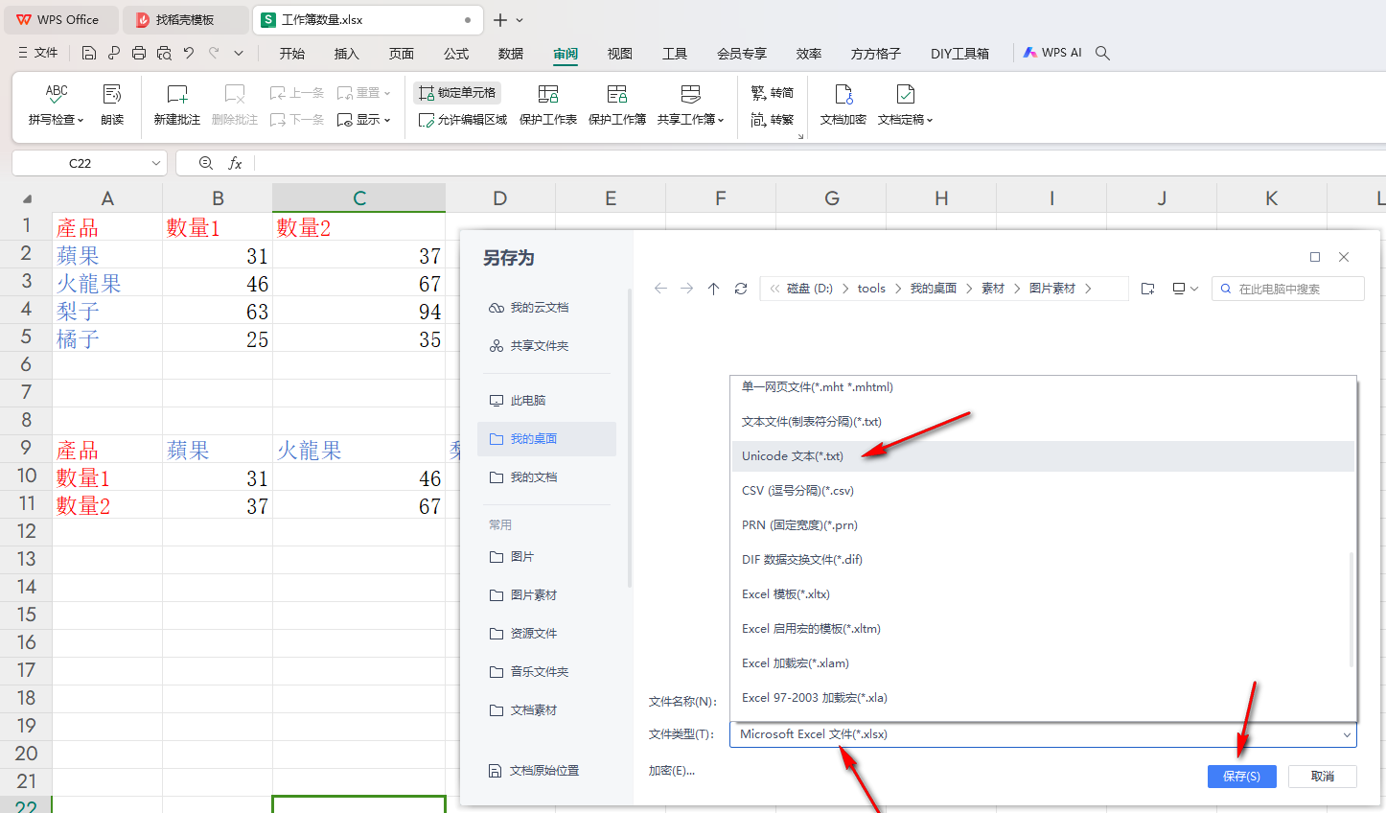Switch to 方方格子 ribbon tab
1386x813 pixels.
876,54
